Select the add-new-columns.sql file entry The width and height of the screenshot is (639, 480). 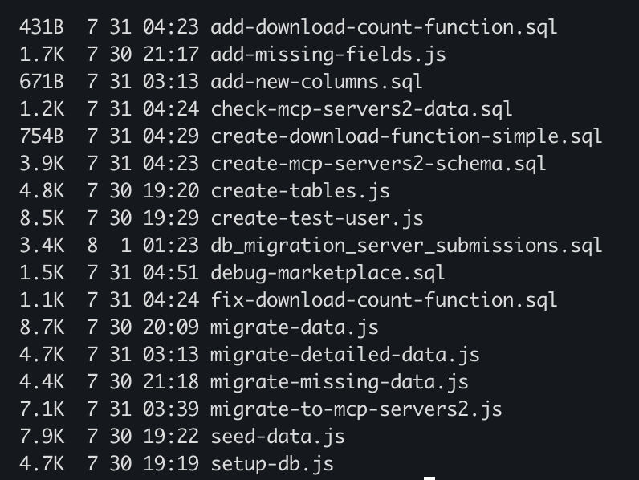pos(316,81)
